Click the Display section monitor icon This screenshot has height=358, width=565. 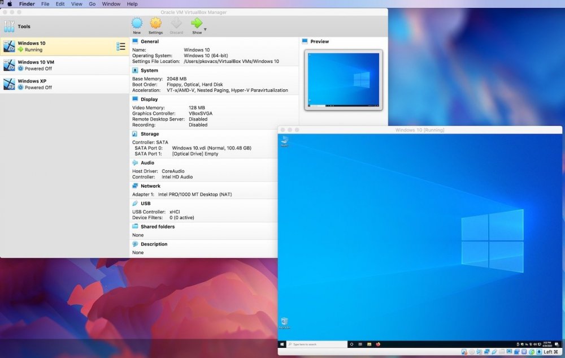pyautogui.click(x=135, y=99)
